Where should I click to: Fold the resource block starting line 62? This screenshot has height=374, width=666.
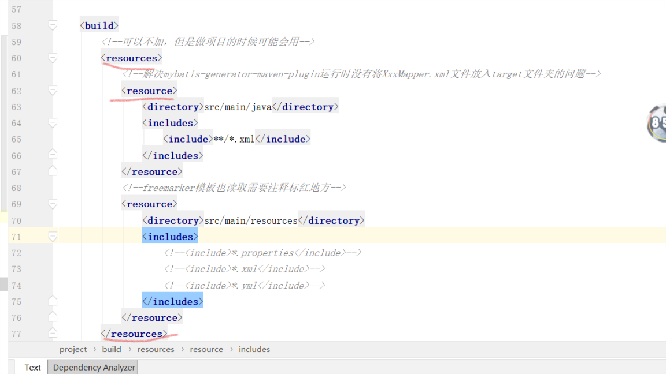[x=53, y=90]
